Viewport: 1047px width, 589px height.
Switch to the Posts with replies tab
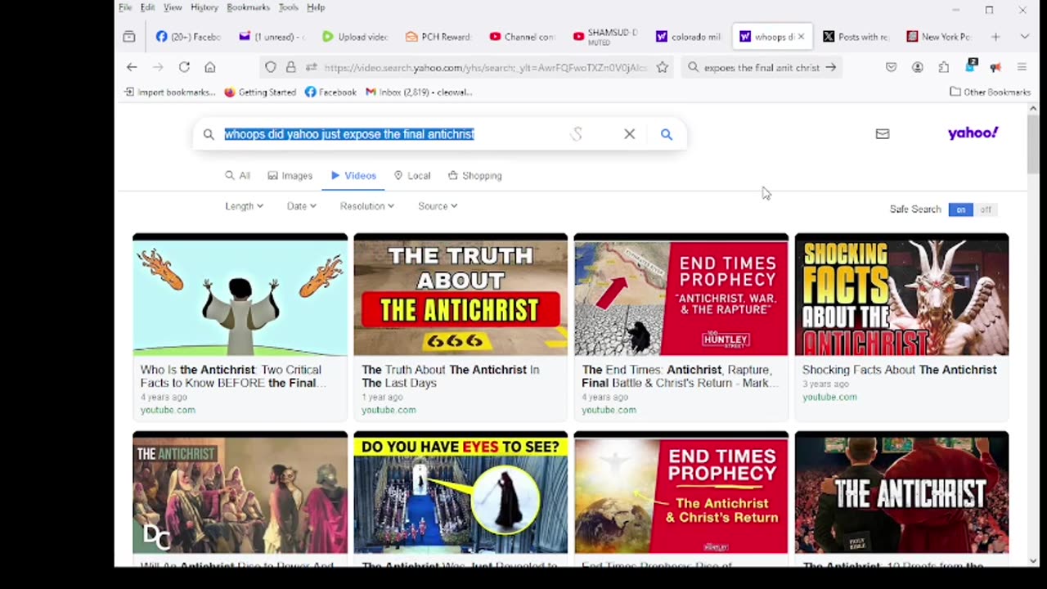(x=856, y=37)
